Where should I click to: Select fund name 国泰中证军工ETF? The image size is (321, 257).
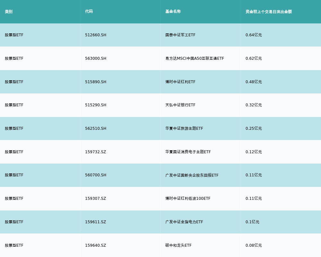180,35
